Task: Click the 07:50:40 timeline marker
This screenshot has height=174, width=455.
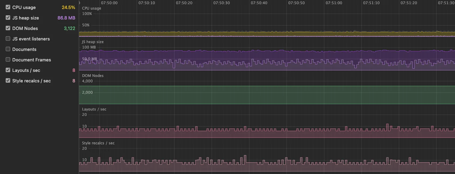Action: click(x=259, y=3)
